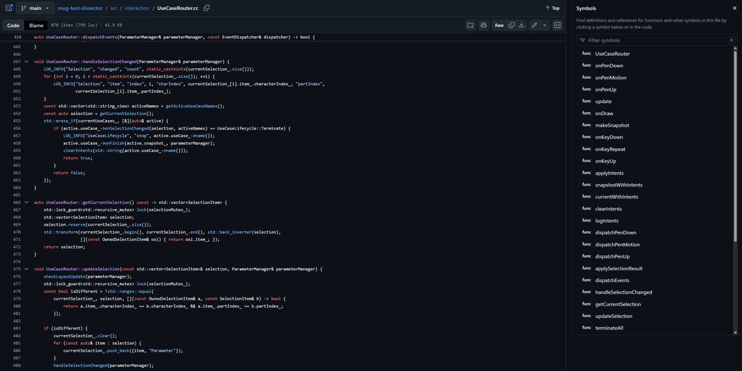Jump to Top of file
The width and height of the screenshot is (742, 371).
click(552, 8)
